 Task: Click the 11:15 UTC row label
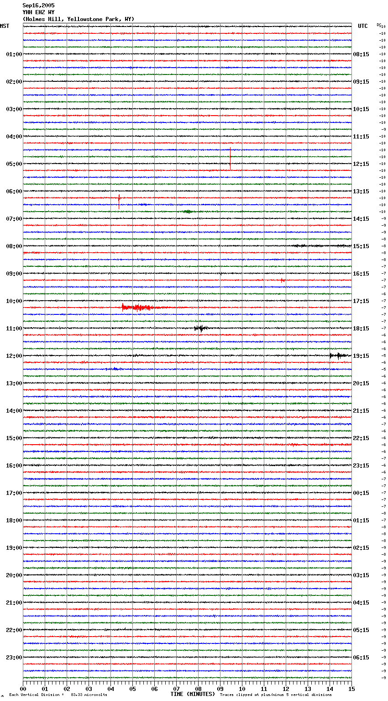(x=361, y=137)
